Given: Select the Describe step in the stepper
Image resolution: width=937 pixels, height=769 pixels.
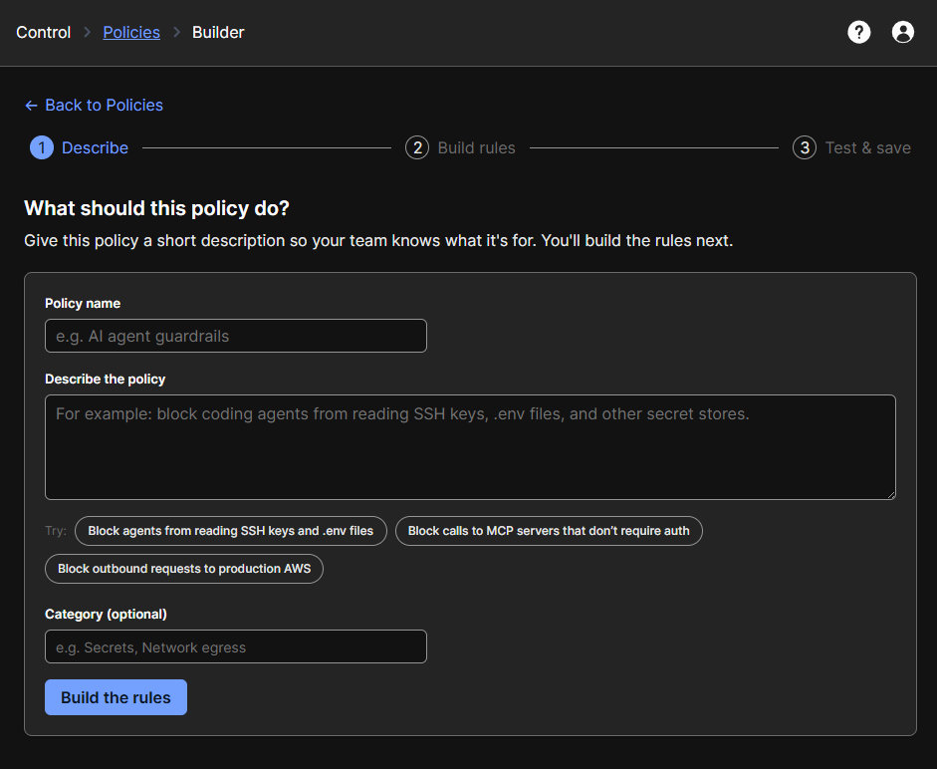Looking at the screenshot, I should click(79, 147).
